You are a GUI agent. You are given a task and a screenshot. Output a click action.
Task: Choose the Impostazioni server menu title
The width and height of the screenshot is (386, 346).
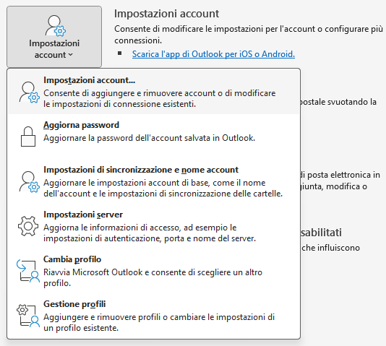point(83,215)
